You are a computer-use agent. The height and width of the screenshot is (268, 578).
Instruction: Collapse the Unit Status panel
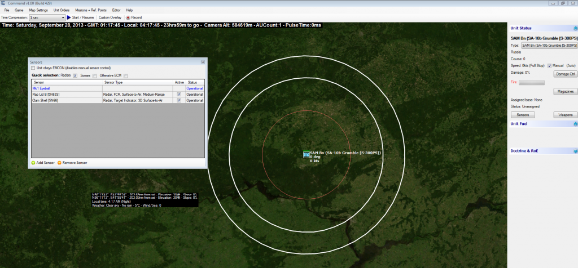click(x=575, y=28)
